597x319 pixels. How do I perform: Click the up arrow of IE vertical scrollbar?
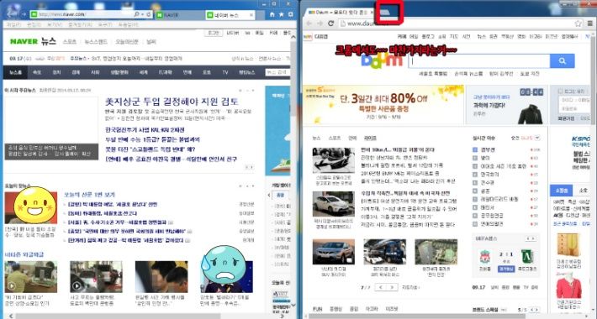tap(293, 37)
